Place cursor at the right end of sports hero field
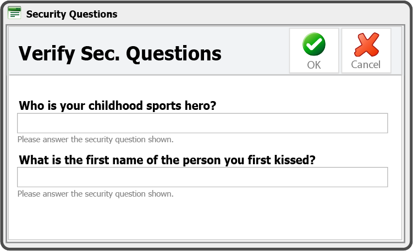The width and height of the screenshot is (413, 251). point(383,123)
